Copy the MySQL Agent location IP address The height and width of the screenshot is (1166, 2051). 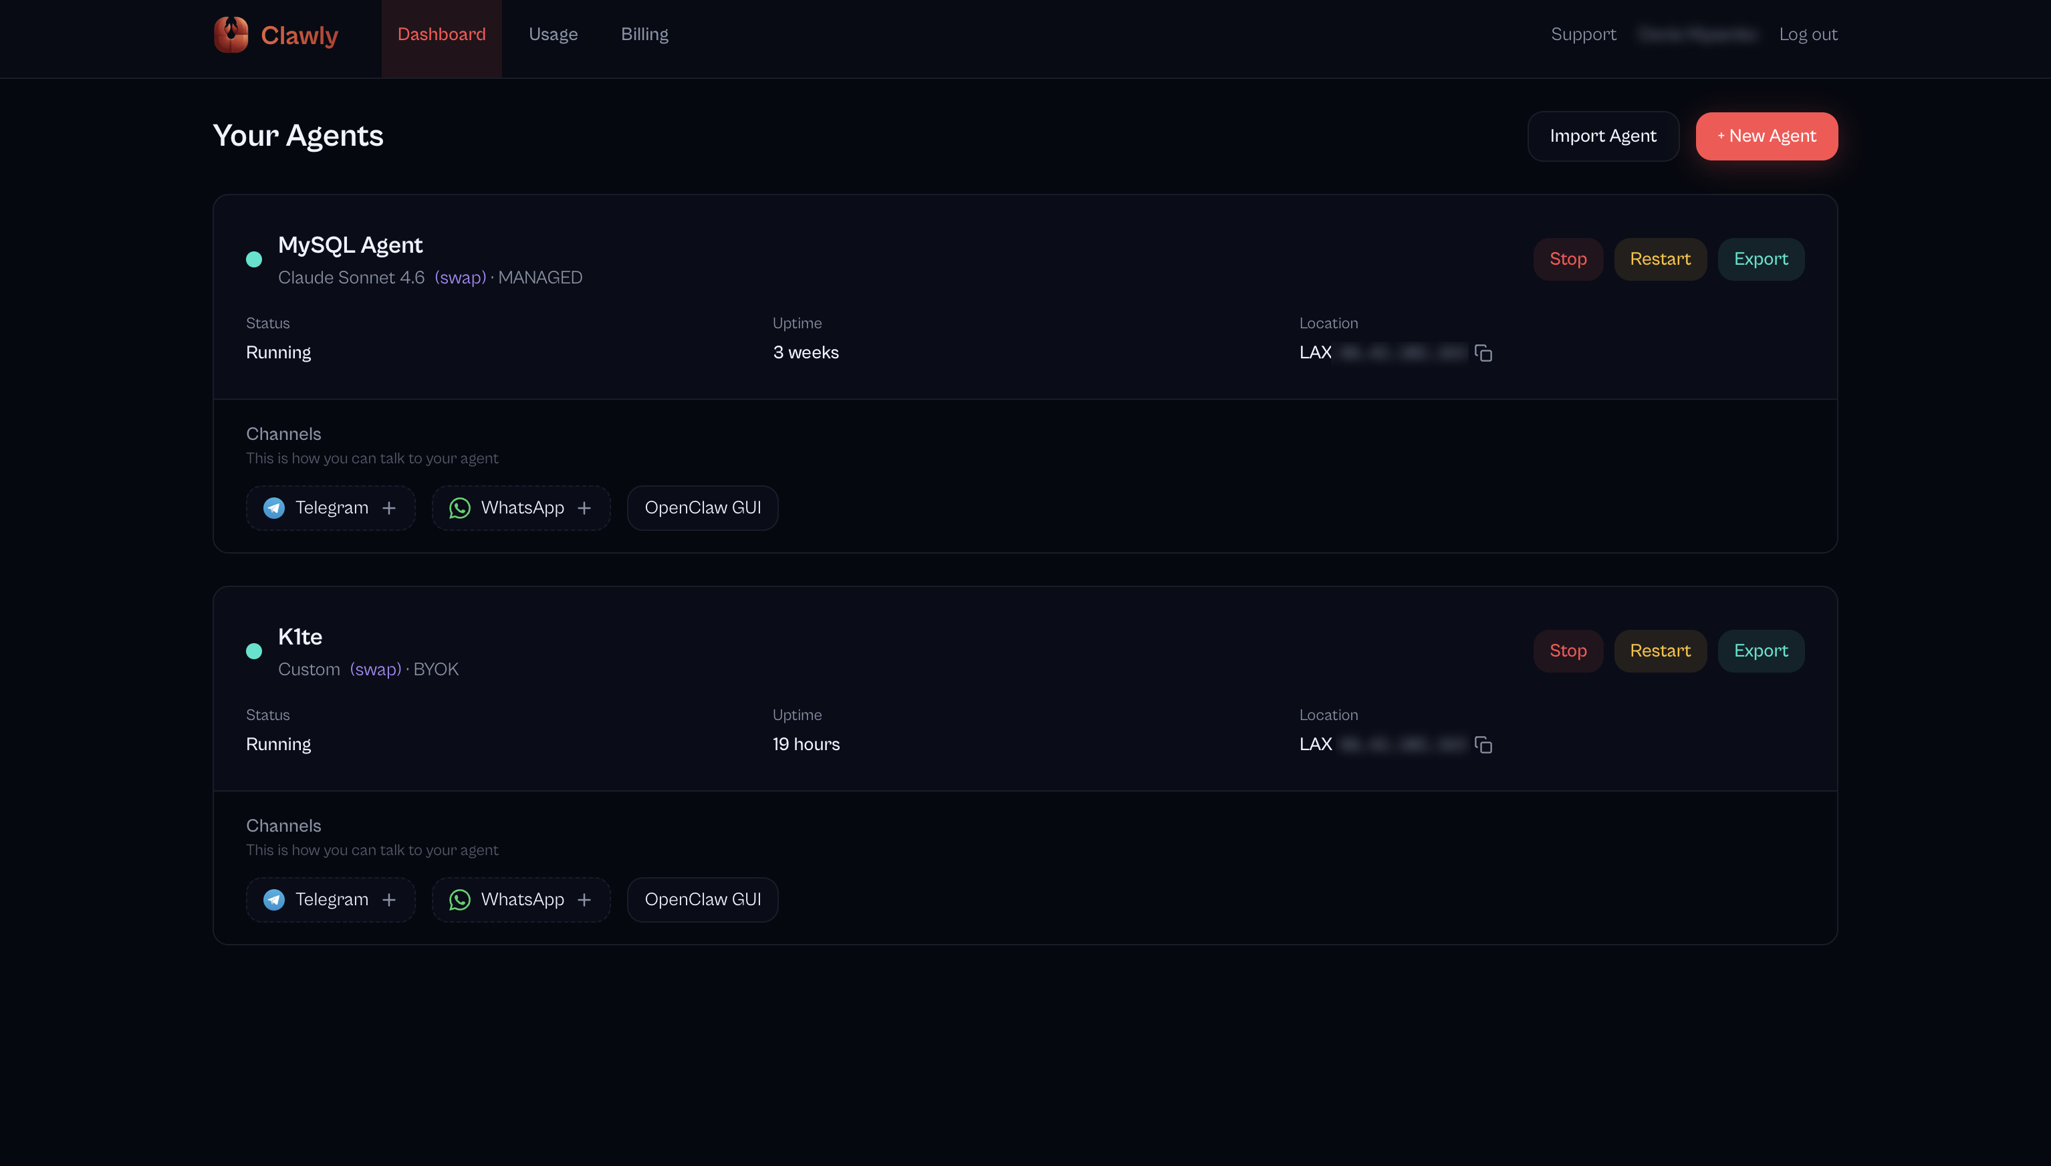tap(1483, 353)
